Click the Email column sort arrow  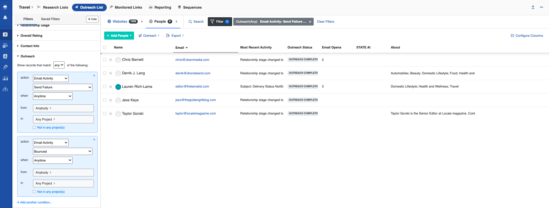point(187,48)
